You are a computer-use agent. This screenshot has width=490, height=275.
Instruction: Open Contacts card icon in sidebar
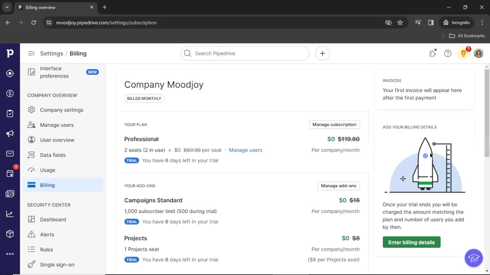pyautogui.click(x=10, y=194)
